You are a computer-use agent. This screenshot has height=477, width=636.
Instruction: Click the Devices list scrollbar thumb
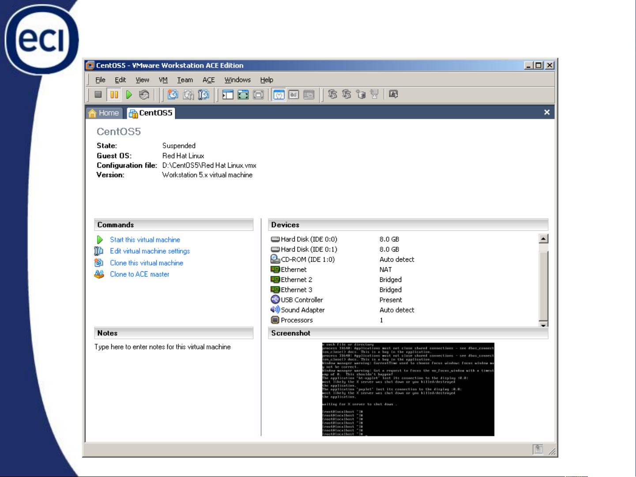[544, 285]
